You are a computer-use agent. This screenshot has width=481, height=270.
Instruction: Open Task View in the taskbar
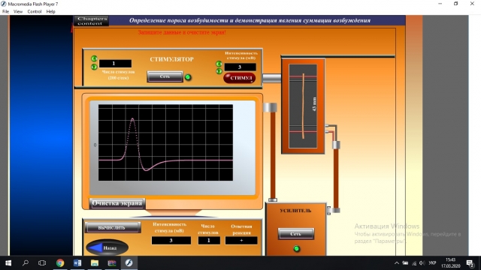pos(42,263)
